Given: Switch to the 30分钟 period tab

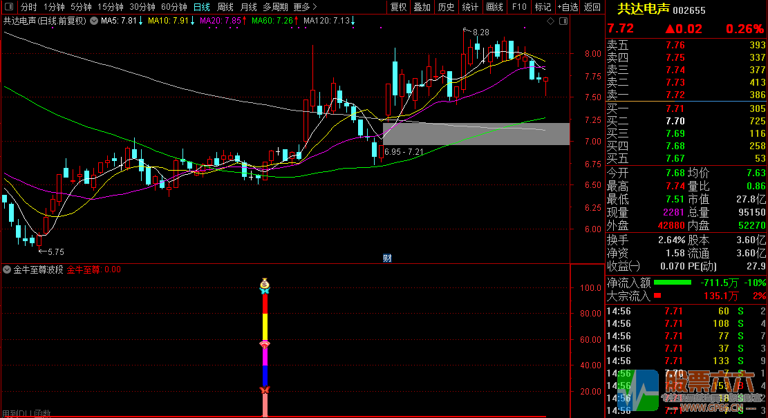Looking at the screenshot, I should click(142, 7).
